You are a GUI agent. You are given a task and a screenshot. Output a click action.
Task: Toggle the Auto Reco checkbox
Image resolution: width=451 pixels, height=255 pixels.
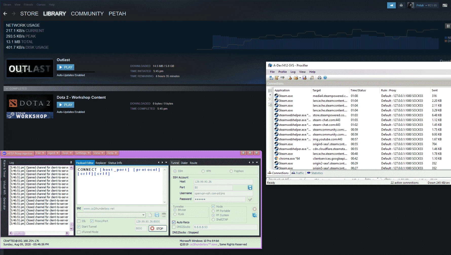pyautogui.click(x=174, y=222)
